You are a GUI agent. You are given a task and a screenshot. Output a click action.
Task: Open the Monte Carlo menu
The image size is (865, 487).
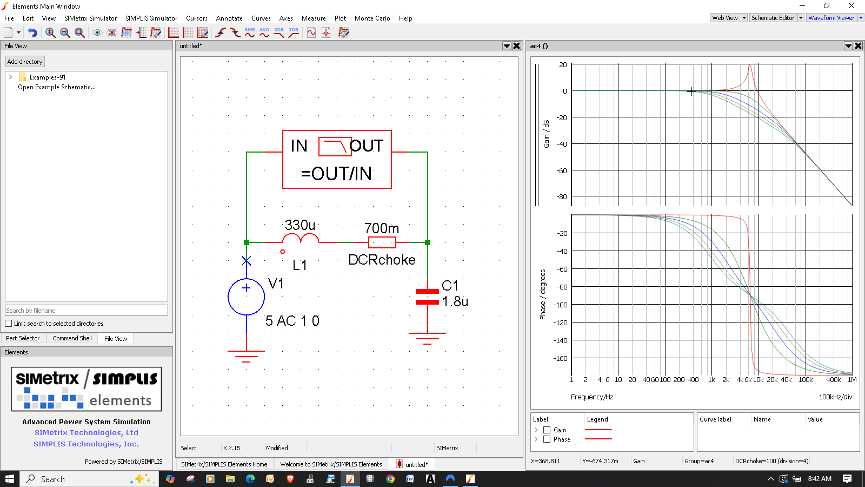pyautogui.click(x=372, y=18)
